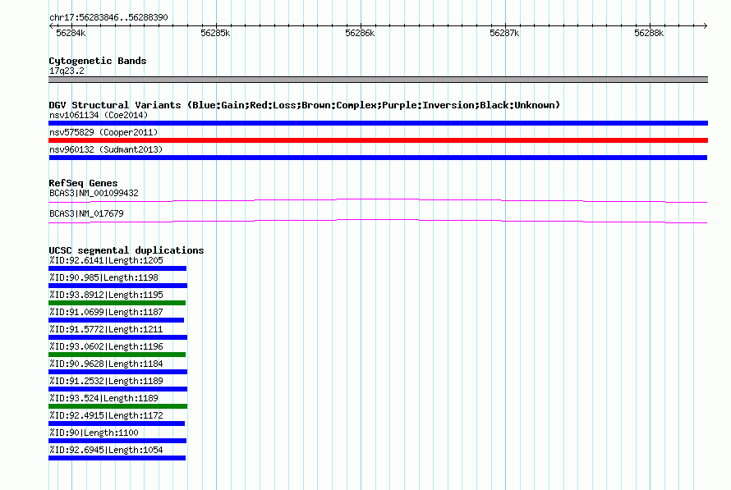Image resolution: width=731 pixels, height=490 pixels.
Task: Click the 17q23.2 band label
Action: tap(67, 71)
